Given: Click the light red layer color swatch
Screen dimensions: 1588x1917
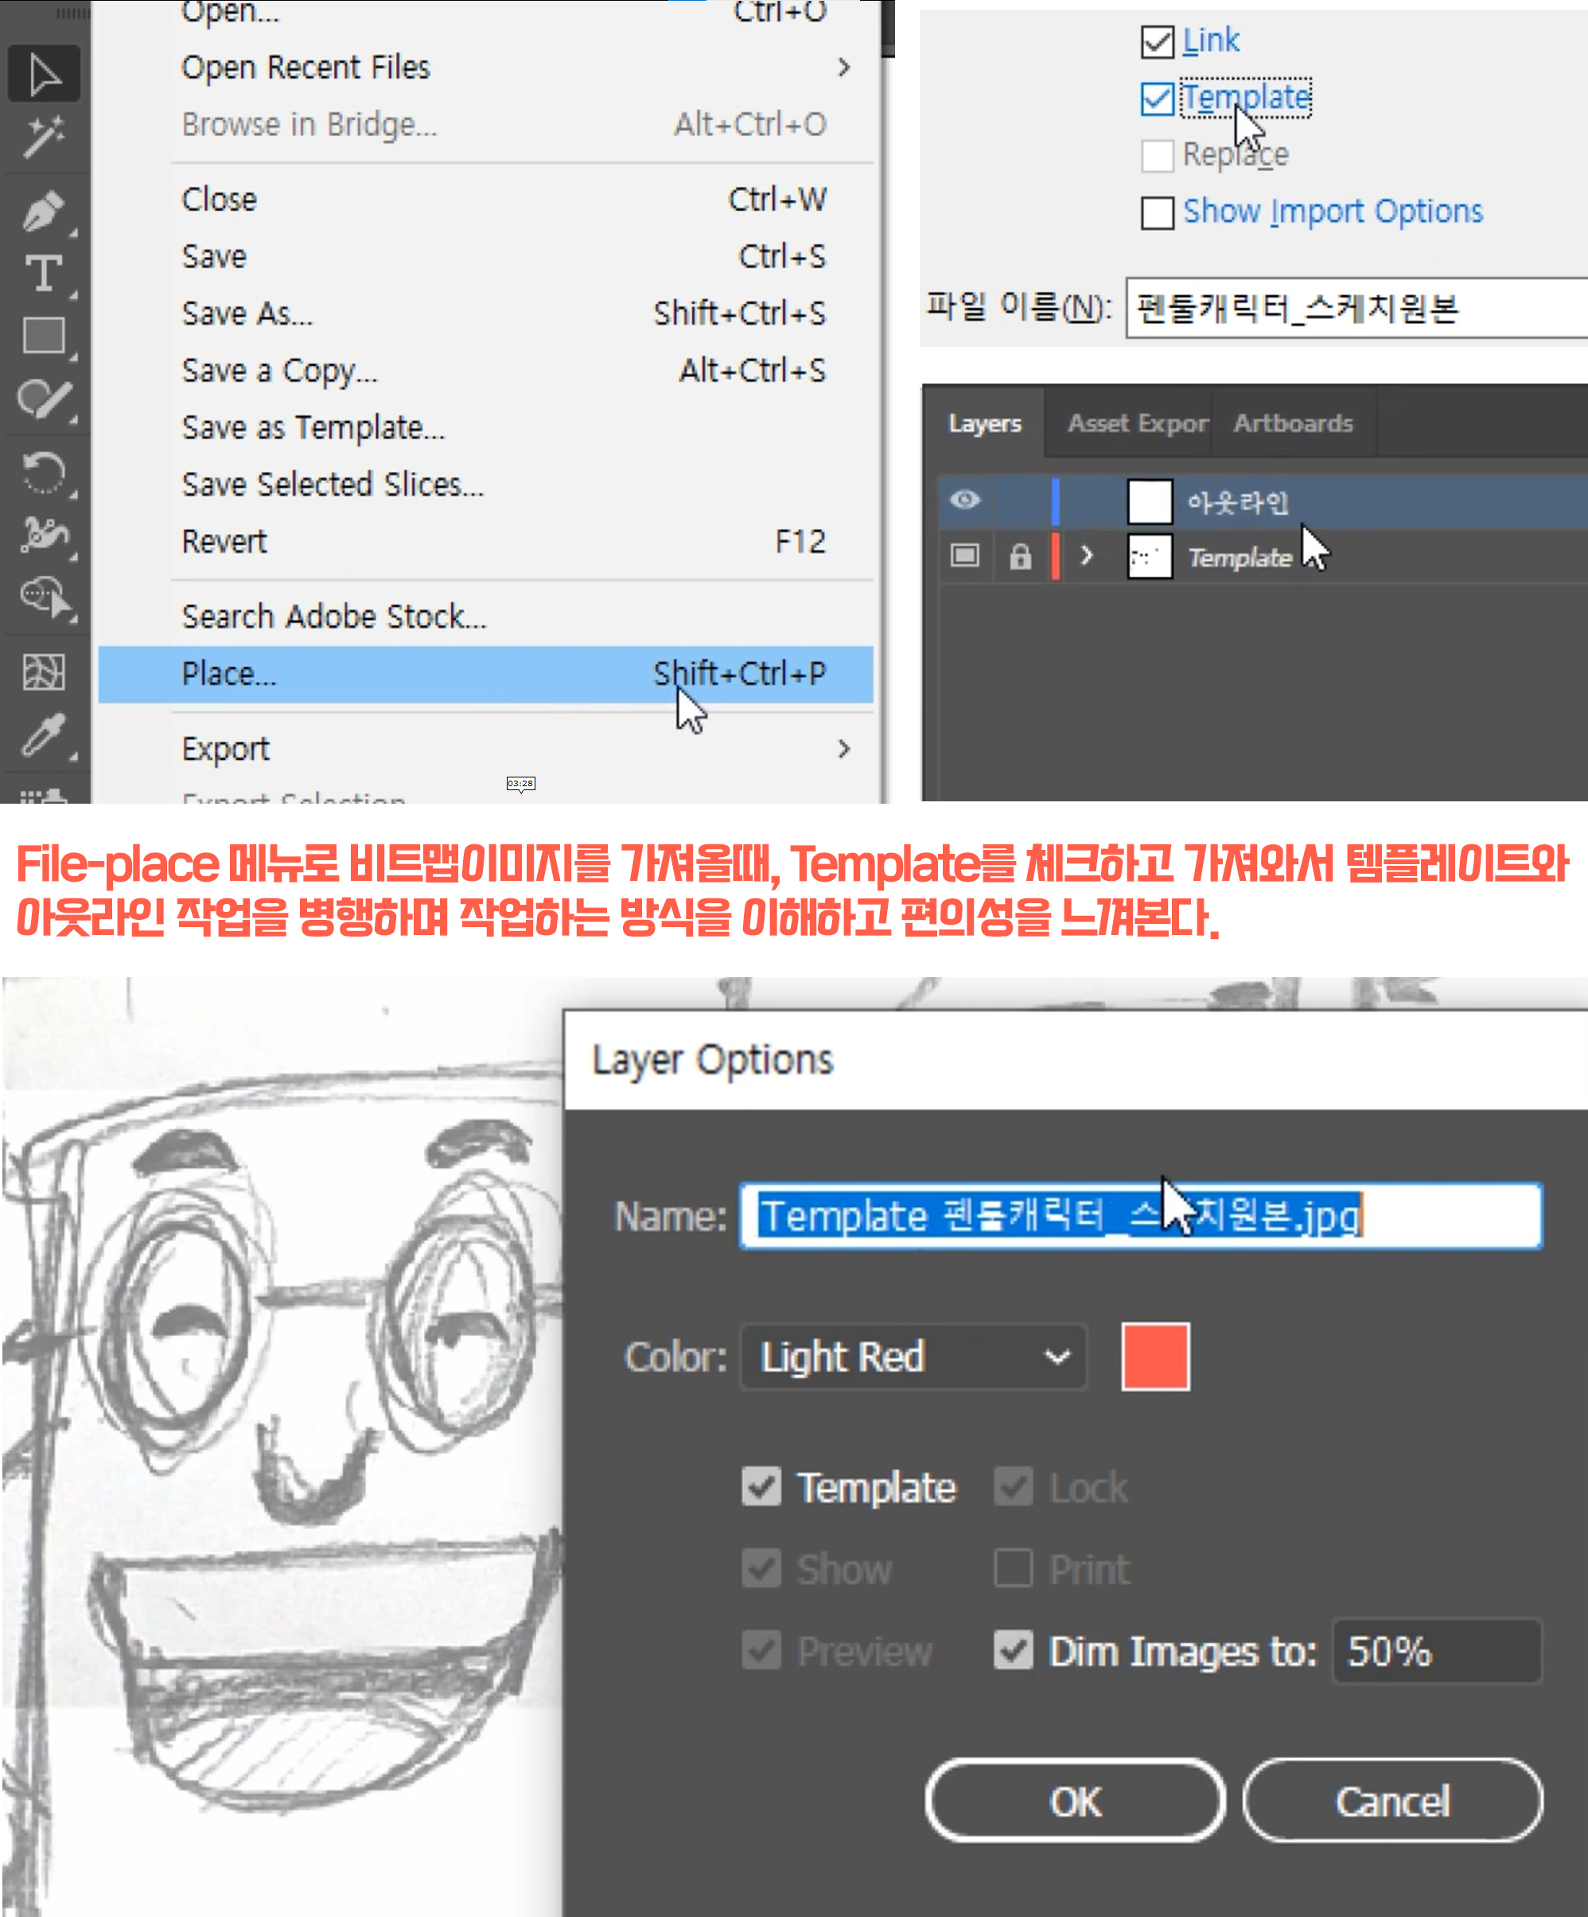Looking at the screenshot, I should [1154, 1357].
